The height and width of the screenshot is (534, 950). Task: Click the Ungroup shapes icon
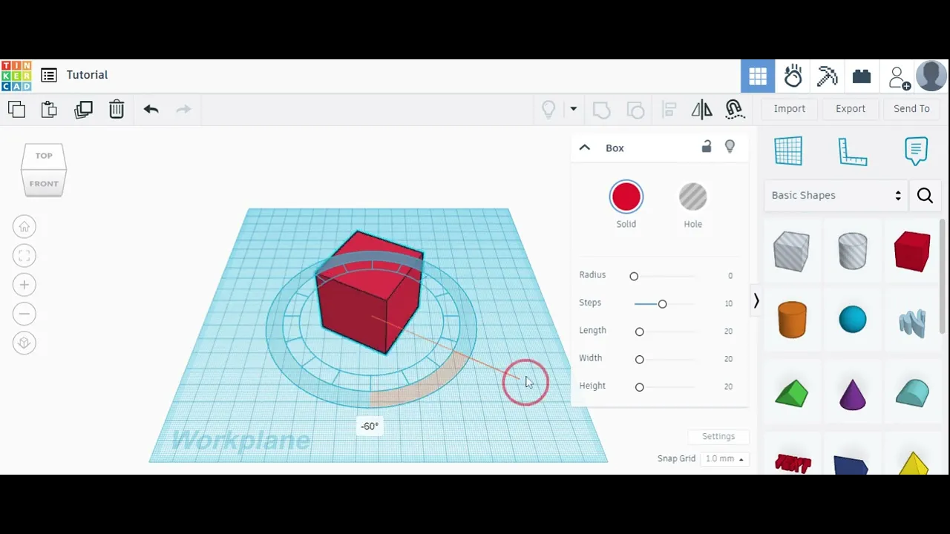(635, 110)
